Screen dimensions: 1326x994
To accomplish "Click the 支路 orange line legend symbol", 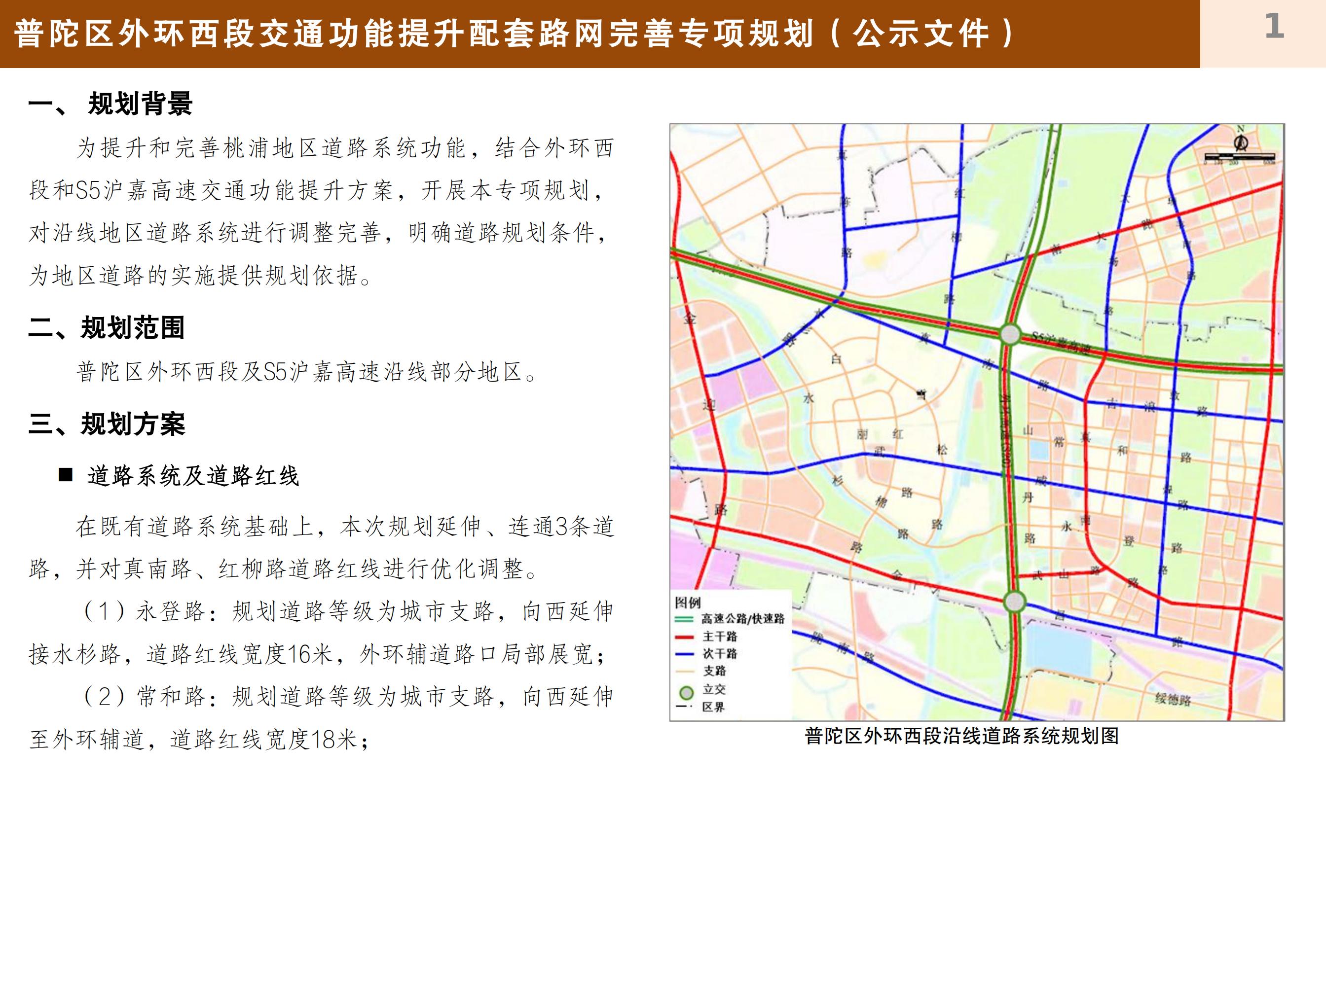I will click(685, 671).
